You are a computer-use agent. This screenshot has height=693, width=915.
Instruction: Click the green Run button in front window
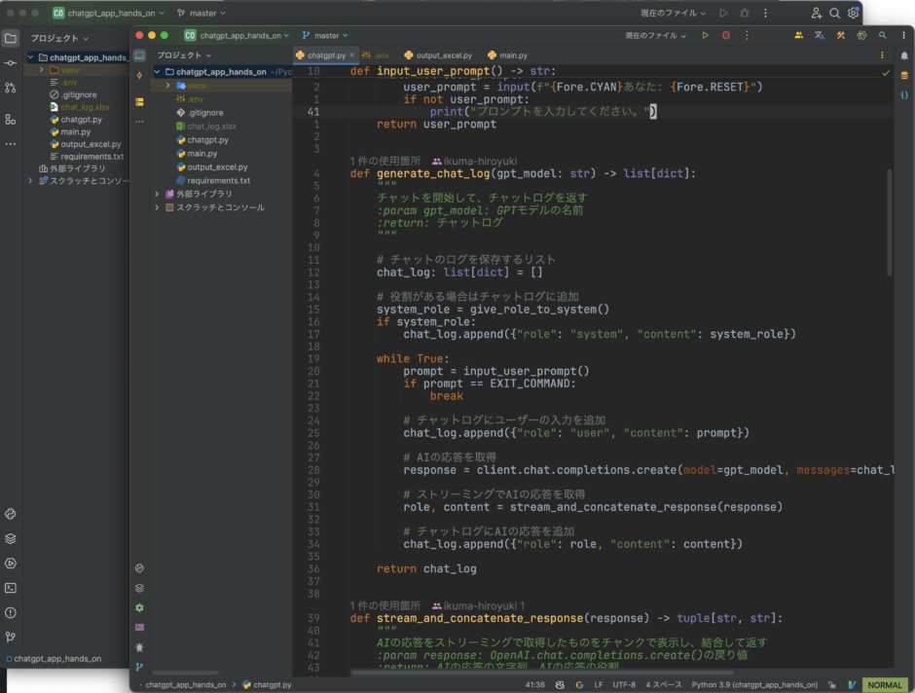click(706, 36)
